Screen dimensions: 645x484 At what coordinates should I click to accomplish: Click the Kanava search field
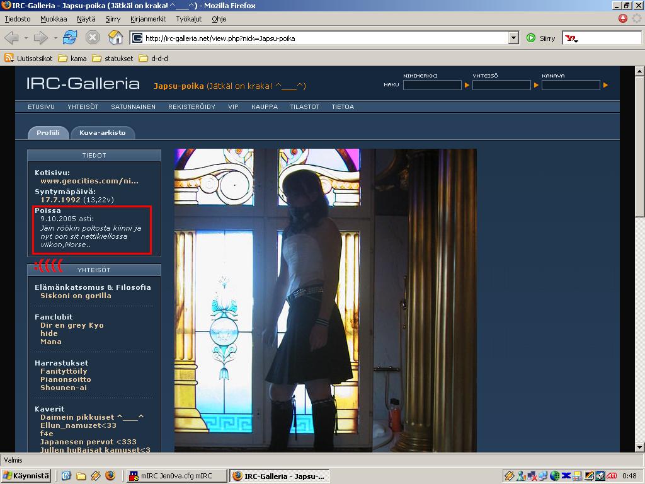[571, 85]
